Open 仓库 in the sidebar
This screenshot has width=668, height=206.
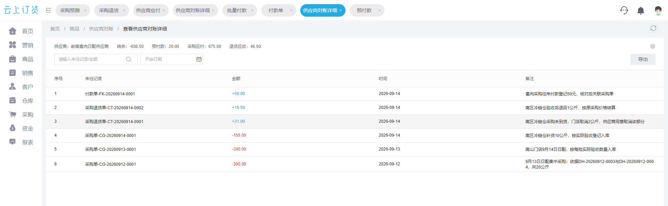point(21,101)
